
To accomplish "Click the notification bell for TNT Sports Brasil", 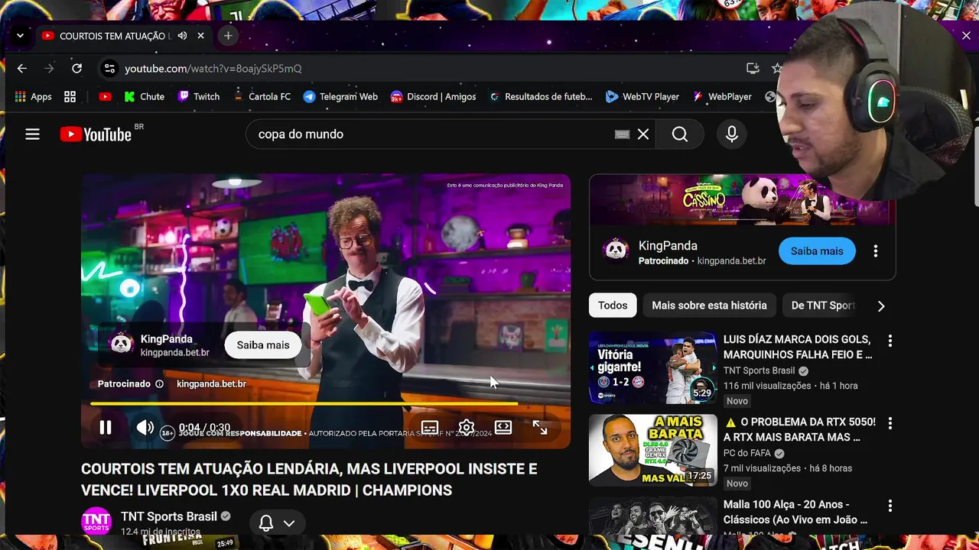I will coord(266,523).
